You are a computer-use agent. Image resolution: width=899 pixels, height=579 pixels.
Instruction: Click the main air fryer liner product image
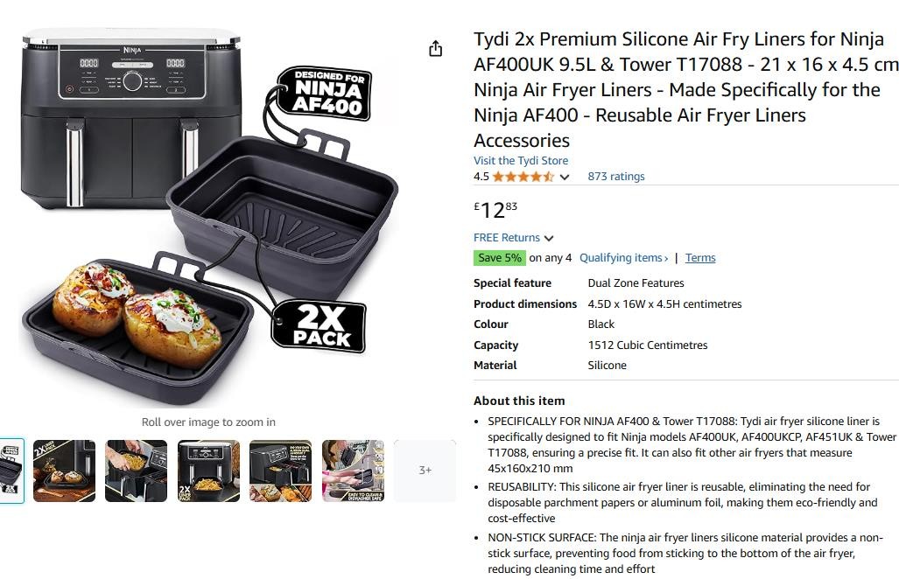(x=210, y=219)
